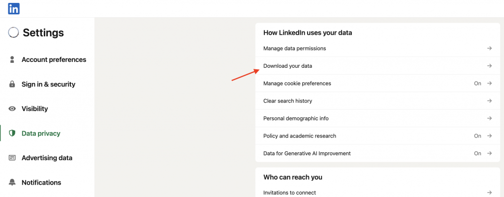Click the Advertising data newspaper icon
Image resolution: width=504 pixels, height=197 pixels.
pyautogui.click(x=12, y=158)
